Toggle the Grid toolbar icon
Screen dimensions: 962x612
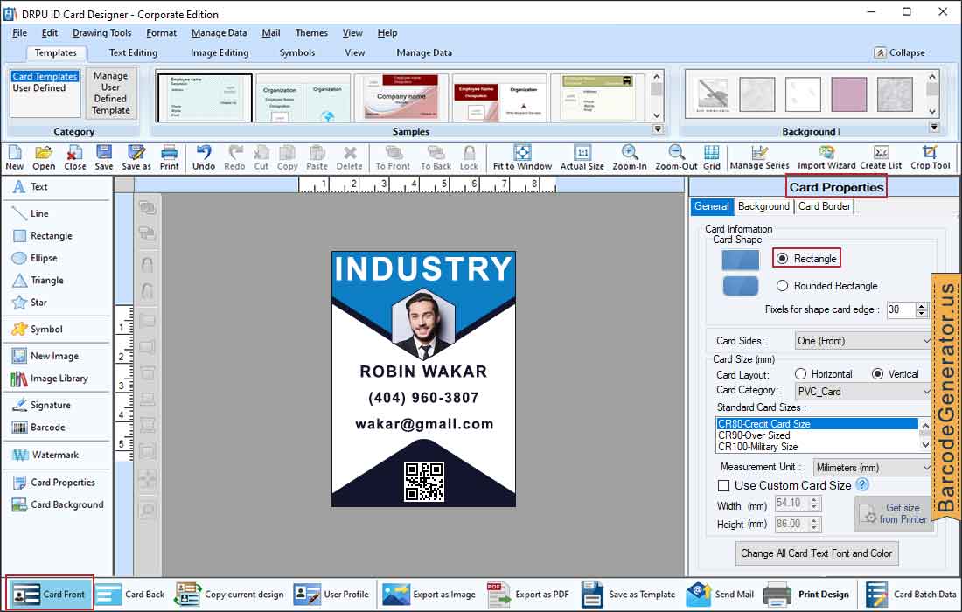pos(712,157)
